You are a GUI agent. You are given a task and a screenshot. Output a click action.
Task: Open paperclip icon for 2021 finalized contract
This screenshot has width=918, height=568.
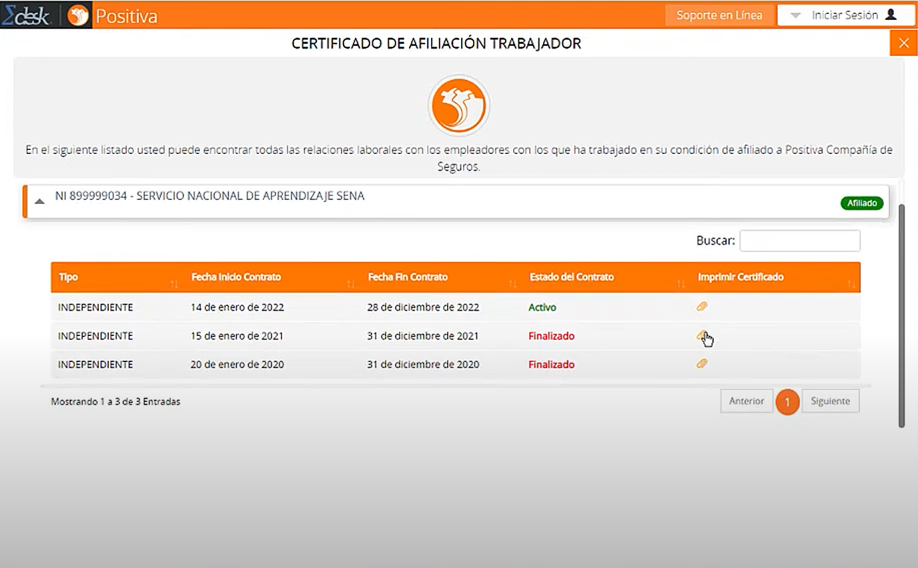click(701, 335)
